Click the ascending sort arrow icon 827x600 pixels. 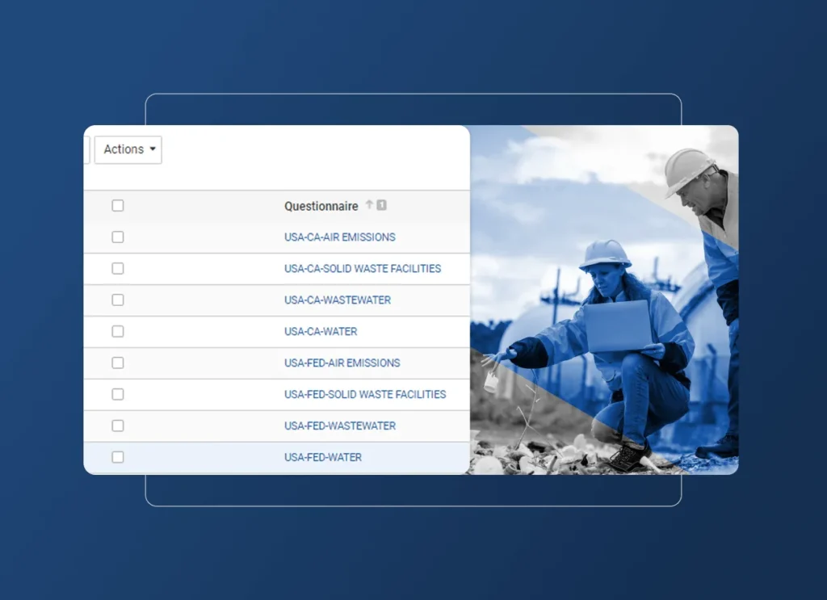368,205
